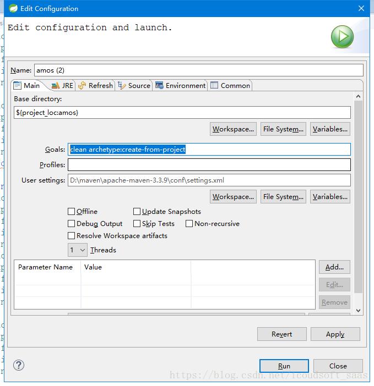Viewport: 374px width, 386px height.
Task: Click the Source tab tree icon
Action: 122,85
